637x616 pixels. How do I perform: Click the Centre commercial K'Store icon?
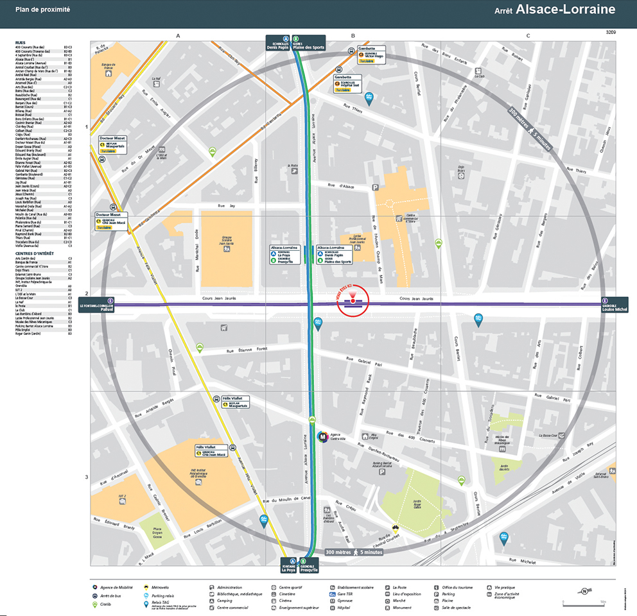pyautogui.click(x=399, y=218)
